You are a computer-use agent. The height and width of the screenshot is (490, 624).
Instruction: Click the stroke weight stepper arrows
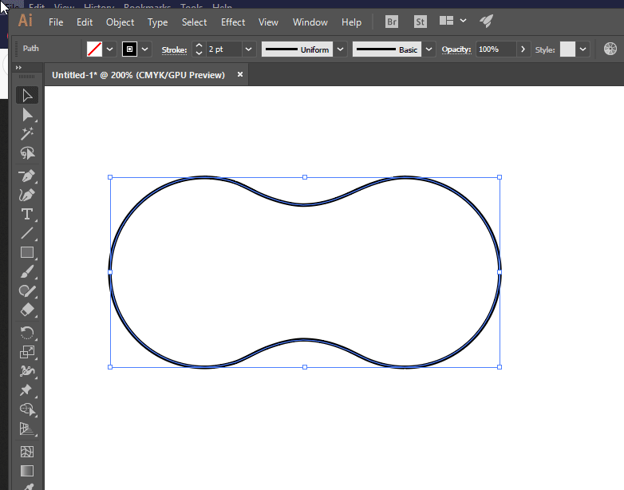[199, 49]
